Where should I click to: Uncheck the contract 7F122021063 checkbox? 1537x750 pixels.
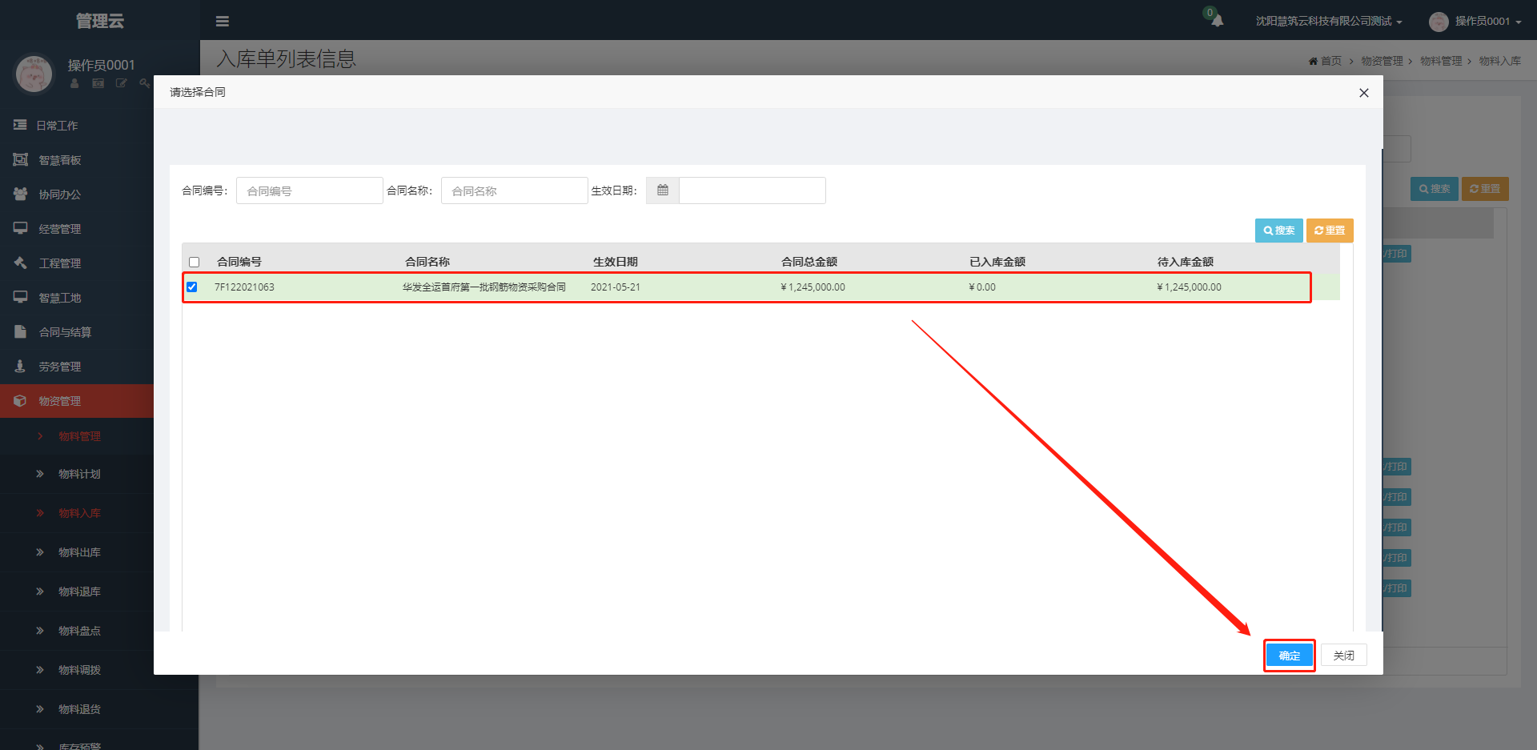pos(191,287)
